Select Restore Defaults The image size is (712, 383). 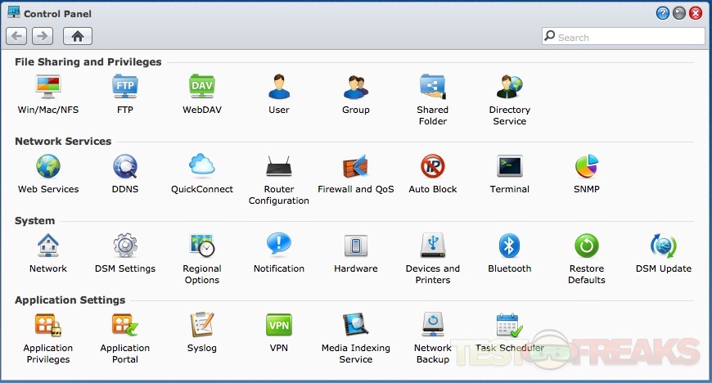[x=586, y=246]
